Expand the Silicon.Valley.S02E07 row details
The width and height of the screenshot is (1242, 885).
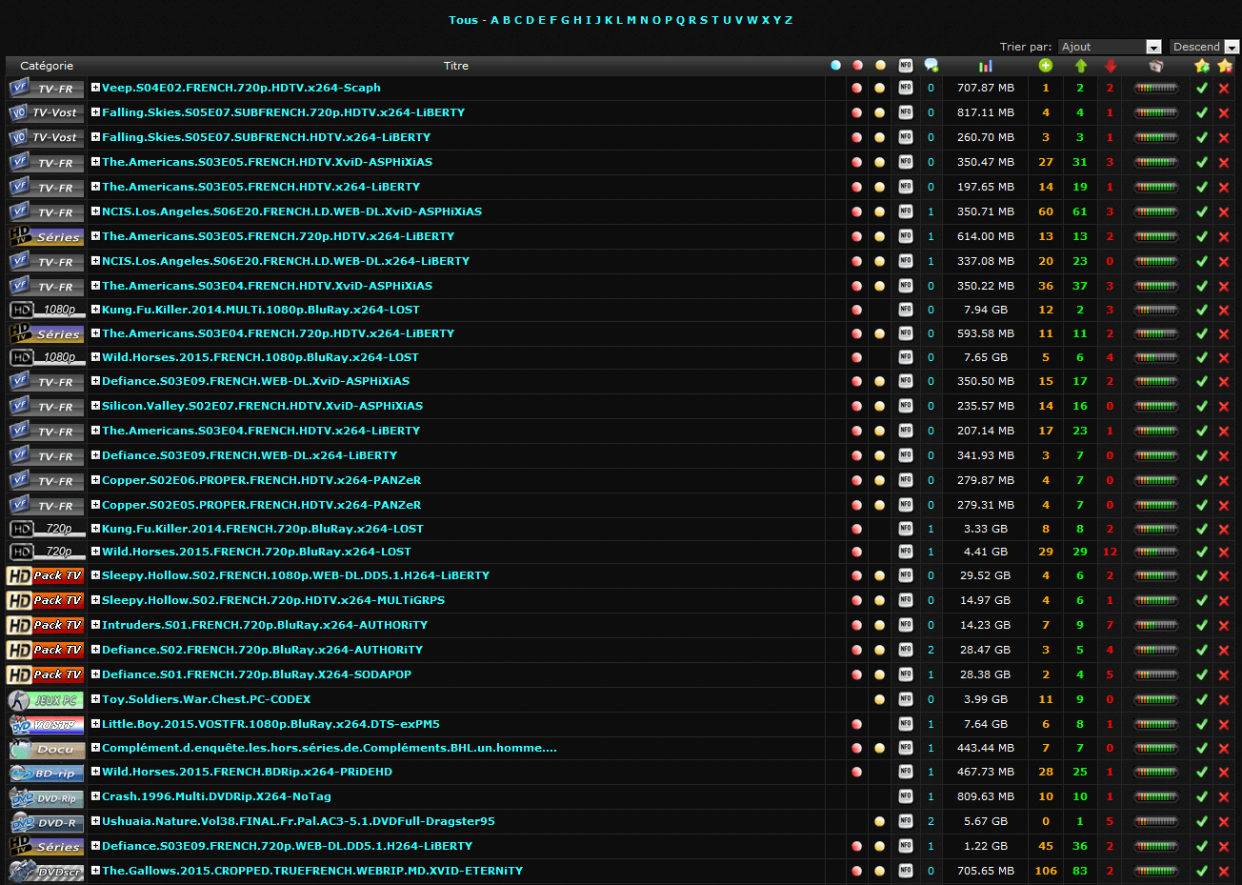(x=95, y=406)
